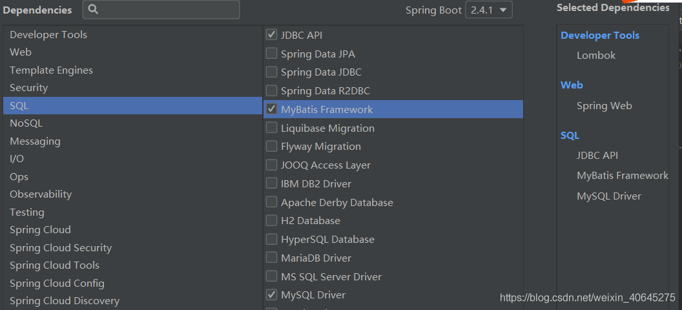Select the Web category in list
682x310 pixels.
pyautogui.click(x=132, y=52)
